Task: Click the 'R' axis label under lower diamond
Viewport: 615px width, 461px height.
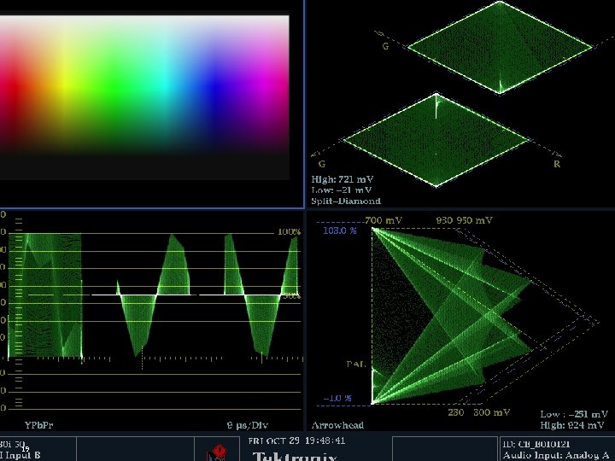Action: coord(557,164)
